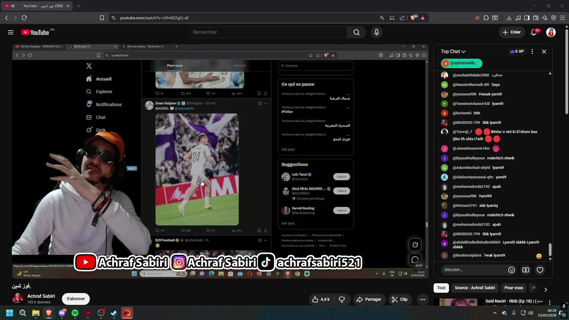
Task: Open more video actions ellipsis
Action: (x=423, y=299)
